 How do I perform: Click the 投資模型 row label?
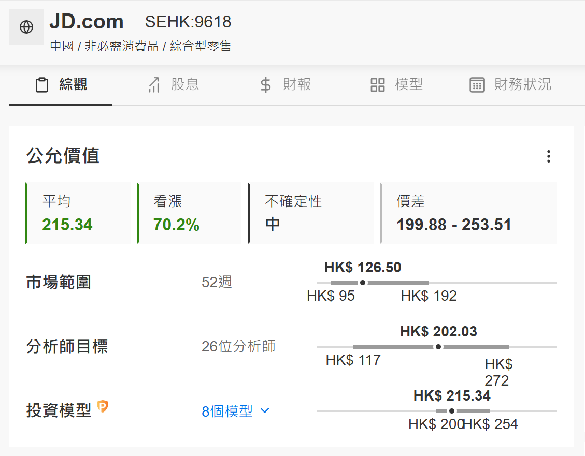coord(59,410)
